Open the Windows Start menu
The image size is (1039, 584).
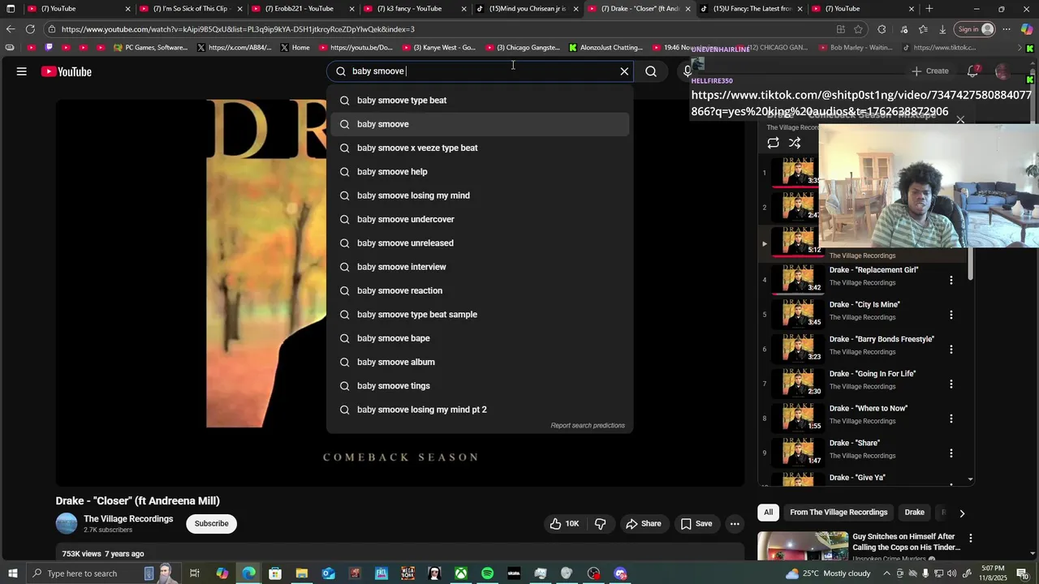click(x=12, y=573)
